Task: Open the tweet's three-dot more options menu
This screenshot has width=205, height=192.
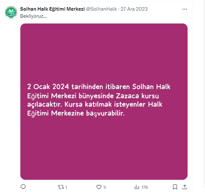Action: click(x=185, y=9)
